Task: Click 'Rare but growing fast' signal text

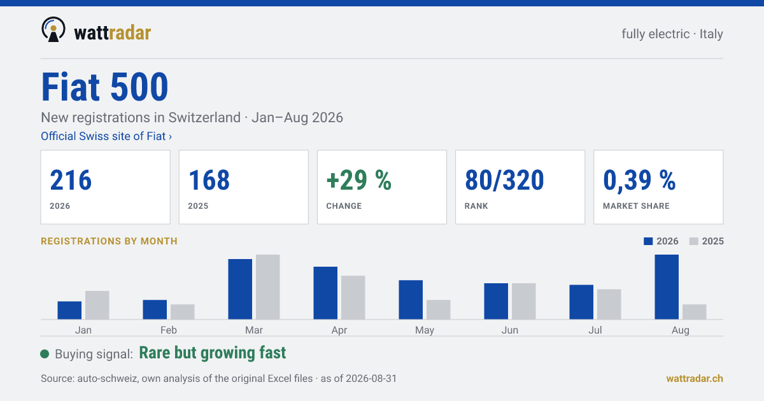Action: 213,353
